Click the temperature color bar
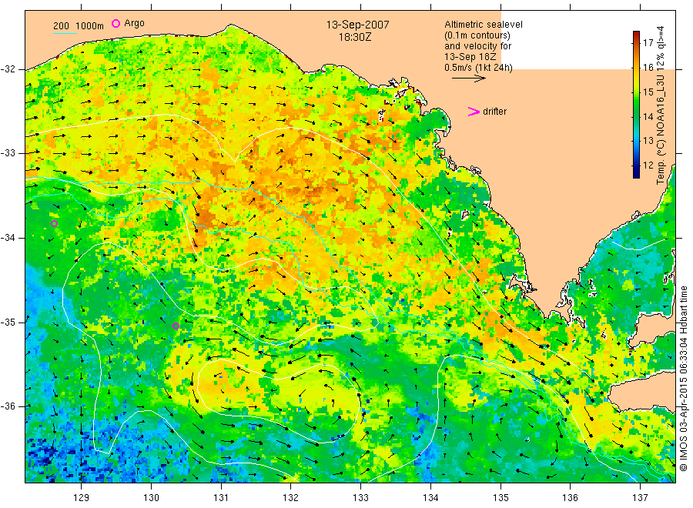 tap(636, 105)
